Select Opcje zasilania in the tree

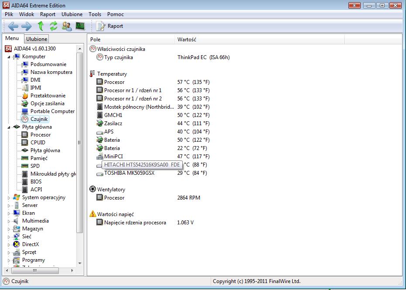click(48, 103)
